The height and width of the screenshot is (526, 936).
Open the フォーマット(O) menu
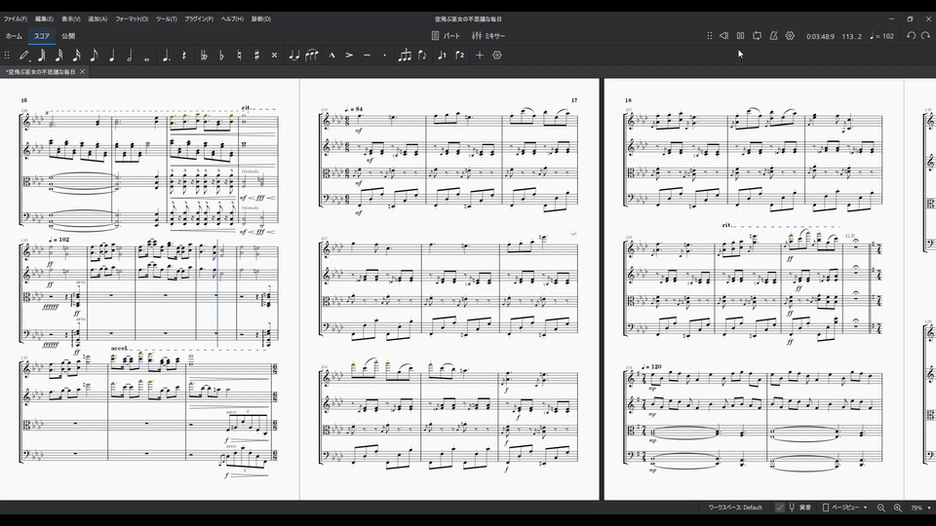tap(132, 19)
